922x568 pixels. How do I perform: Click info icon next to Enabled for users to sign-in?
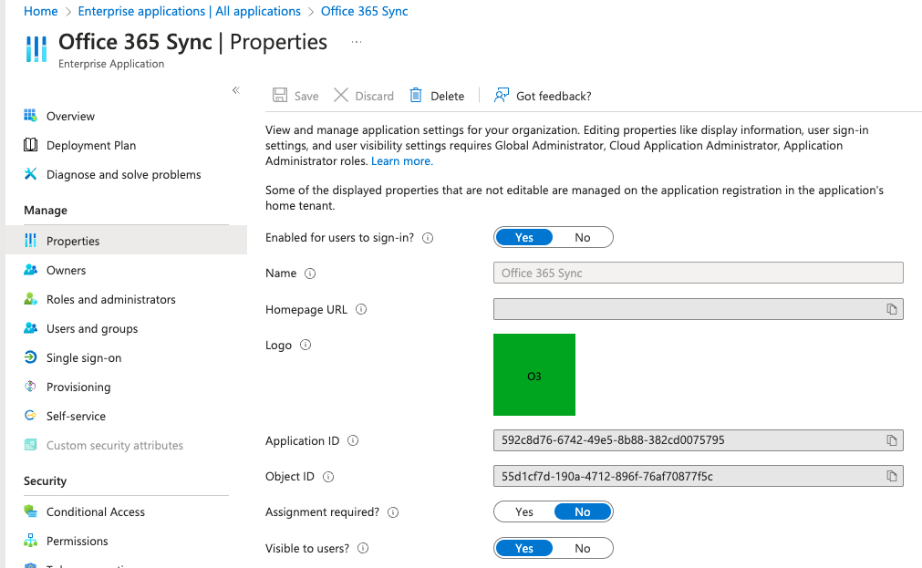tap(428, 238)
